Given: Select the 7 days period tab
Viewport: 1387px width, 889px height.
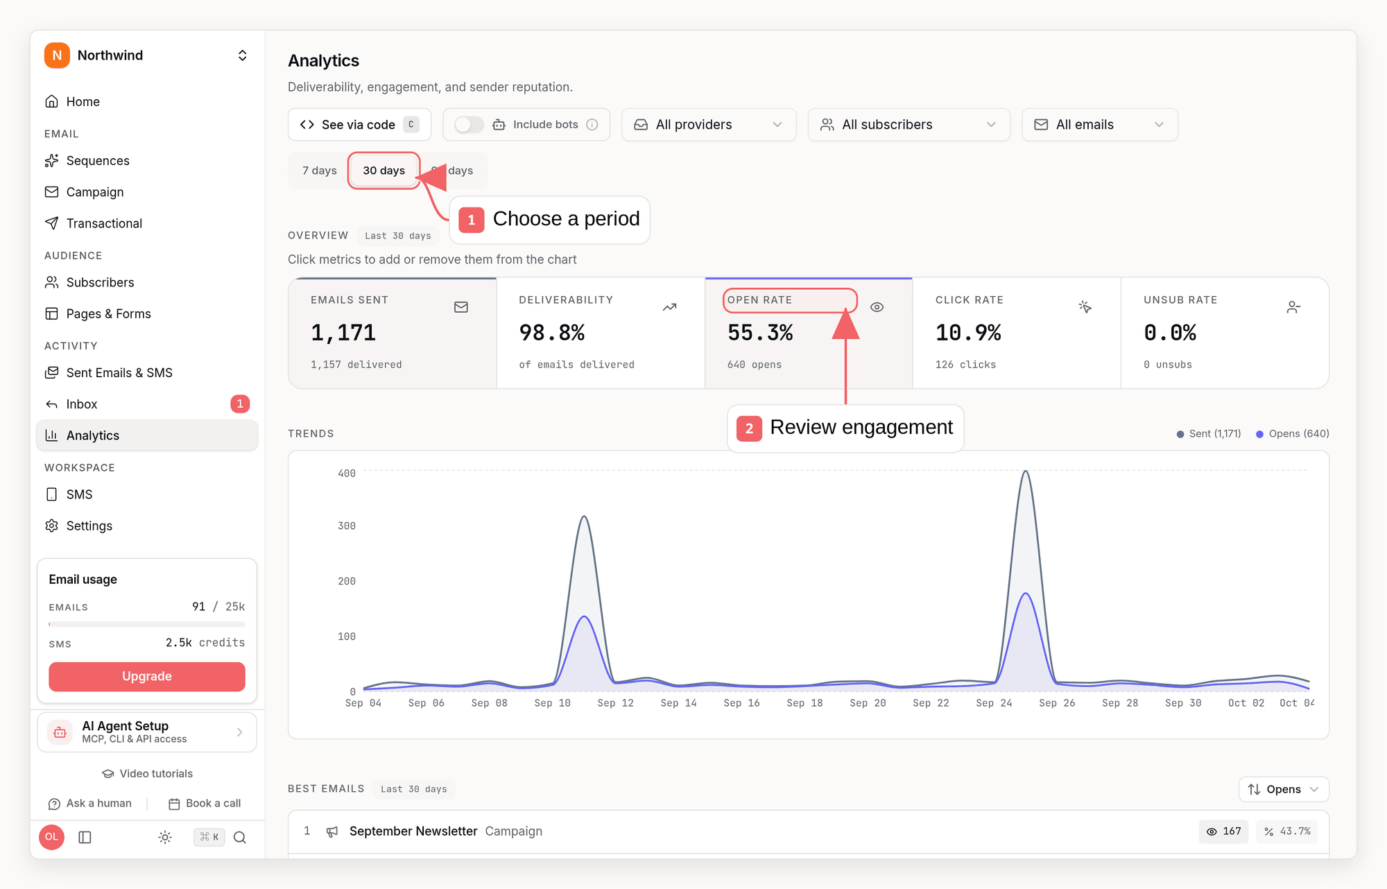Looking at the screenshot, I should pos(319,171).
